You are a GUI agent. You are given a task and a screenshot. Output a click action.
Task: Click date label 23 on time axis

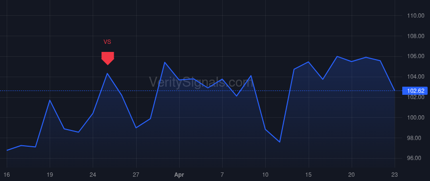[x=395, y=175]
